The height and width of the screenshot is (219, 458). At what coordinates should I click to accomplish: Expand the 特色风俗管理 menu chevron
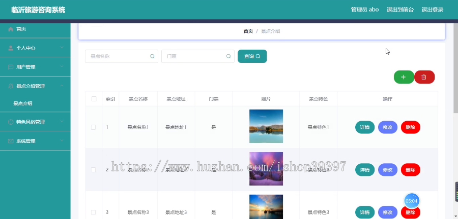(62, 121)
